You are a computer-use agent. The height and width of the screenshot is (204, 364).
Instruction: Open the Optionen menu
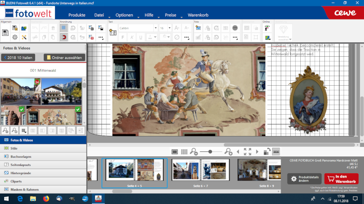tap(124, 15)
